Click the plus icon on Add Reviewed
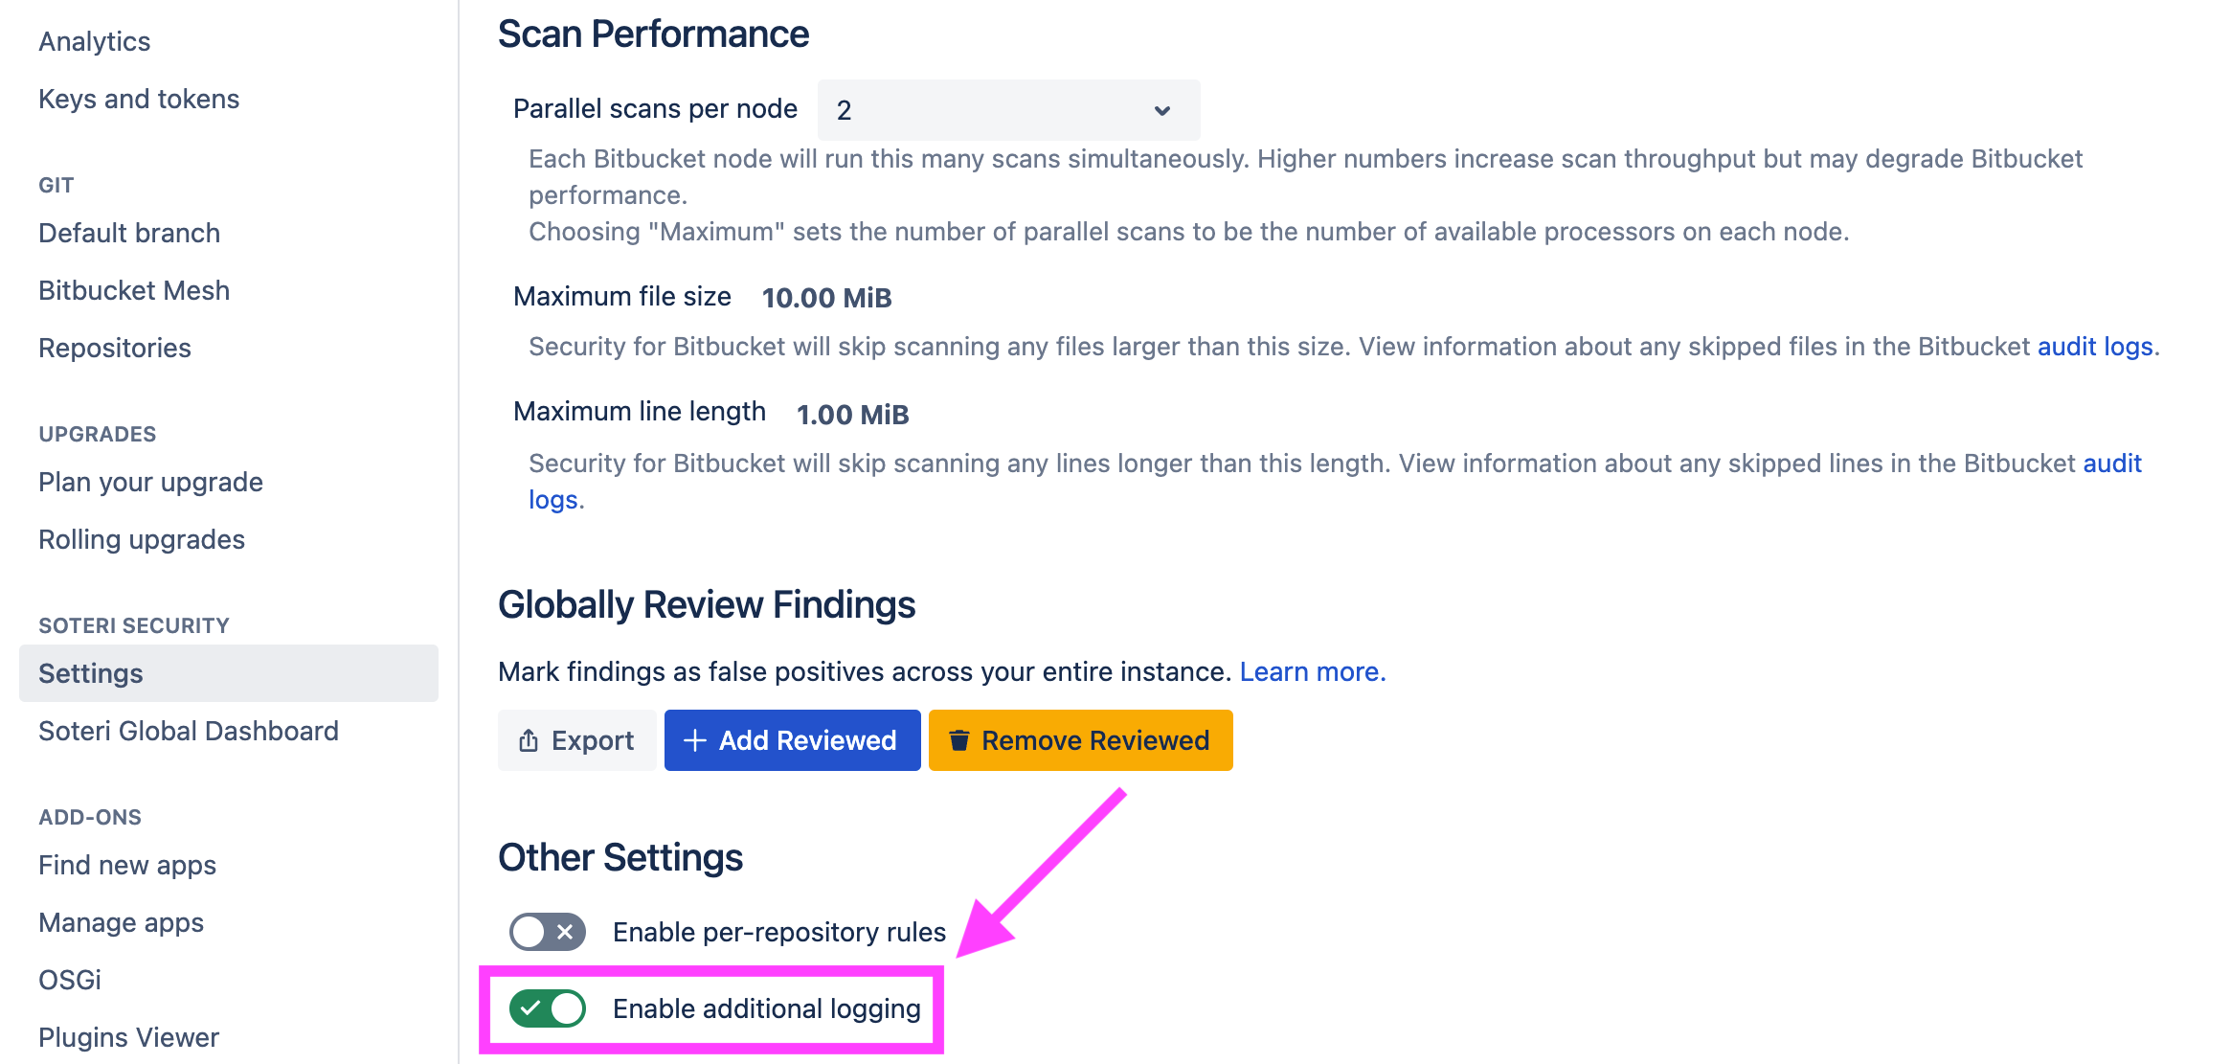Viewport: 2231px width, 1064px height. [x=693, y=739]
